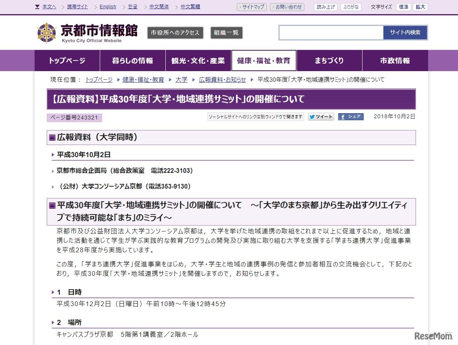The width and height of the screenshot is (458, 345).
Task: Select 標準 standard text size
Action: [x=403, y=7]
